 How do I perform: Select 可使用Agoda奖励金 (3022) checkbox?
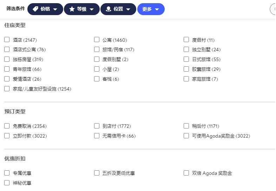click(186, 136)
